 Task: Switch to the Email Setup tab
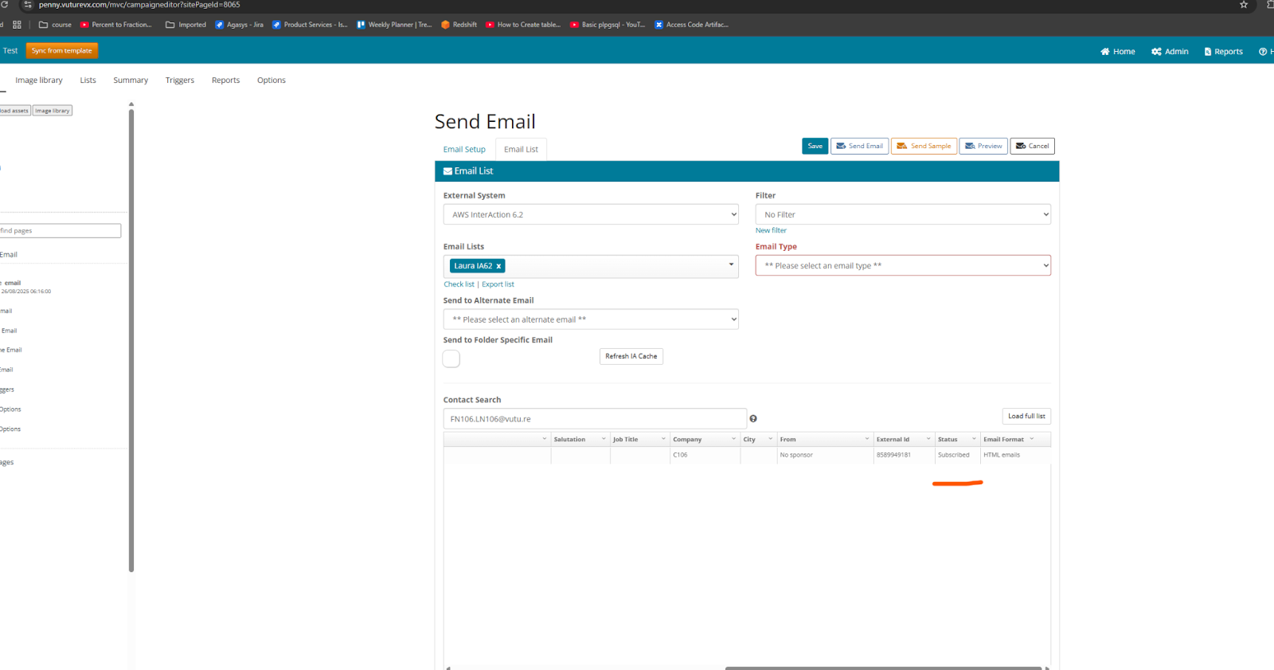[x=464, y=150]
